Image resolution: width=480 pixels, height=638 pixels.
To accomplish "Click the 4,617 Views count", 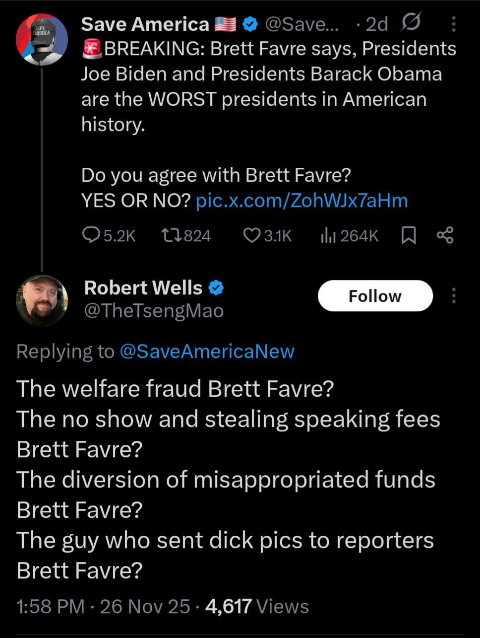I will click(256, 606).
